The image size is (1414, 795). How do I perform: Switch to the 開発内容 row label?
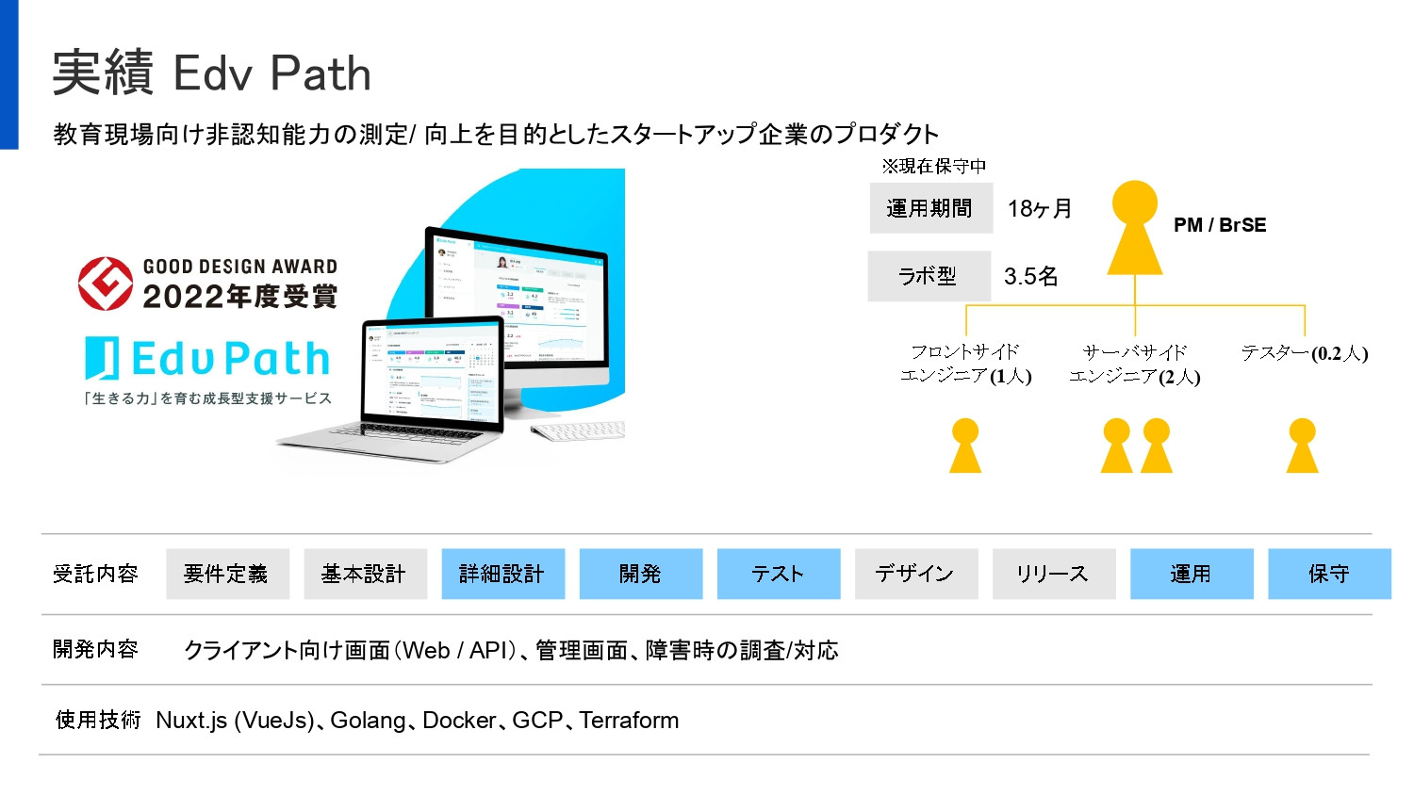95,648
